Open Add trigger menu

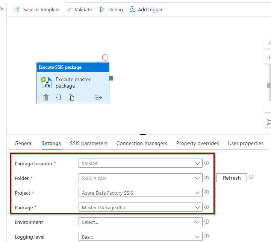(x=146, y=9)
